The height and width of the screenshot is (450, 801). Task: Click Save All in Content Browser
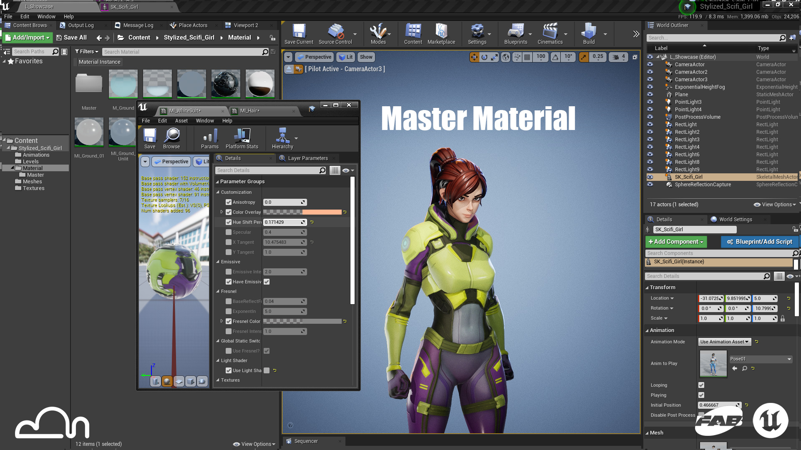pyautogui.click(x=71, y=37)
